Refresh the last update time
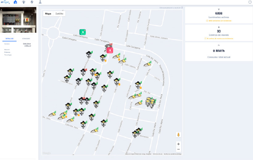Viewport: 253px width, 160px height. click(x=182, y=8)
